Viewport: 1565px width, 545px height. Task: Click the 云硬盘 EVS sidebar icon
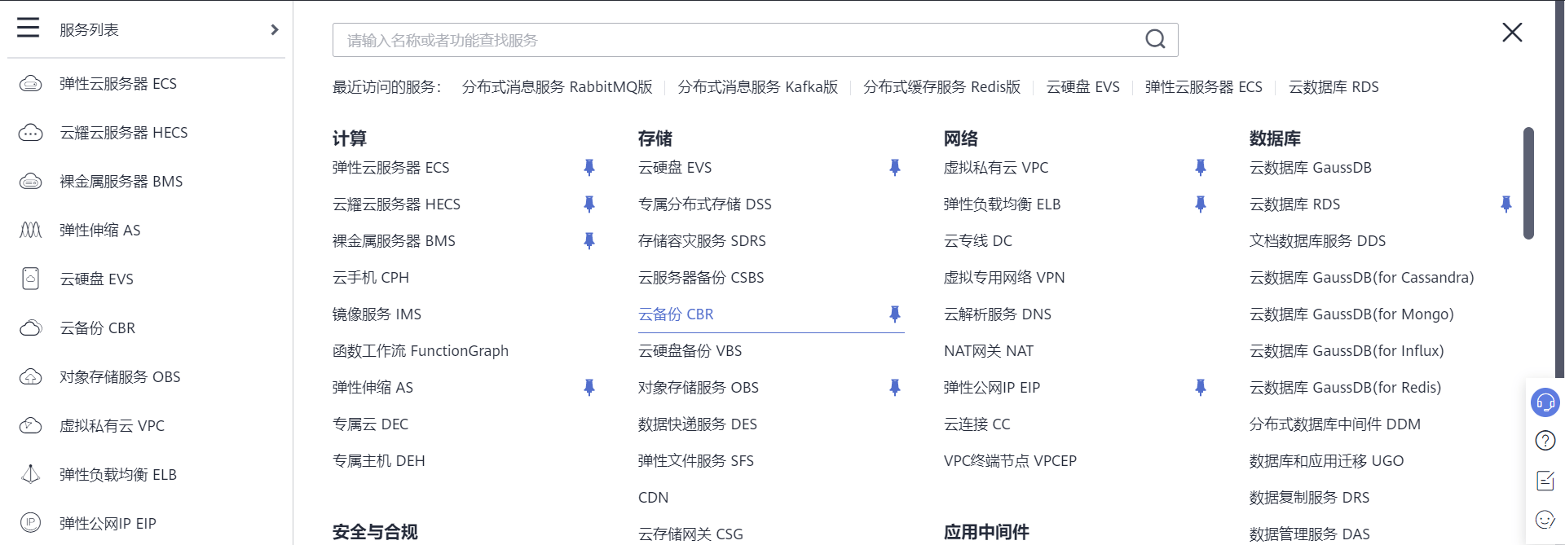[30, 279]
